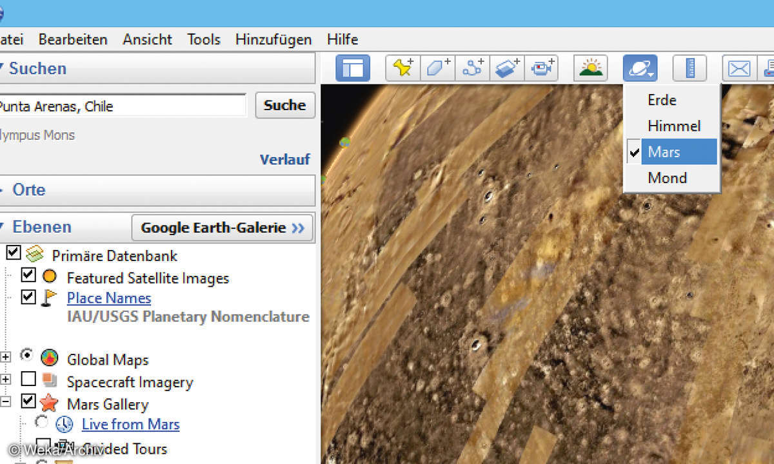The width and height of the screenshot is (774, 464).
Task: Select Live from Mars radio button
Action: coord(41,421)
